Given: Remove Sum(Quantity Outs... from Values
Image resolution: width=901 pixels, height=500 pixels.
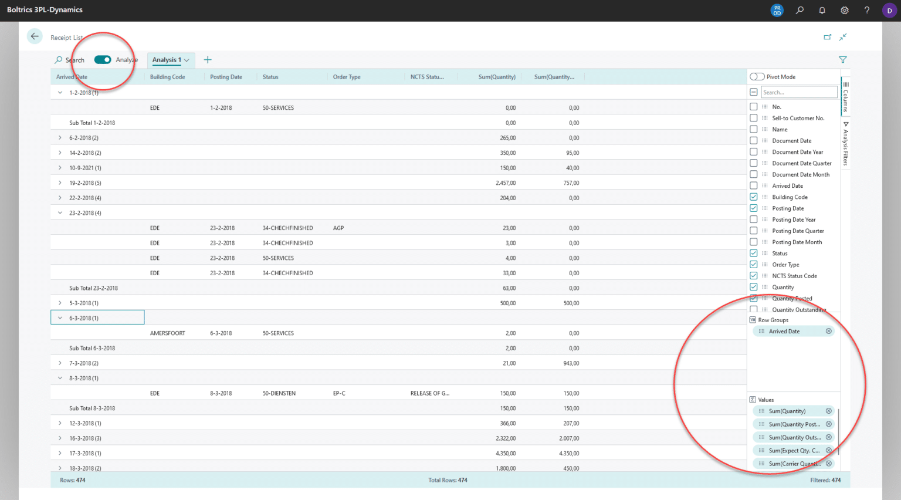Looking at the screenshot, I should pos(829,437).
